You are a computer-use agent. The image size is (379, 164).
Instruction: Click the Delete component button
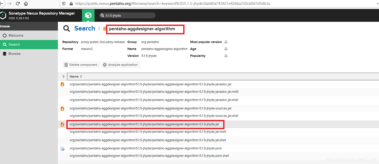pyautogui.click(x=81, y=65)
